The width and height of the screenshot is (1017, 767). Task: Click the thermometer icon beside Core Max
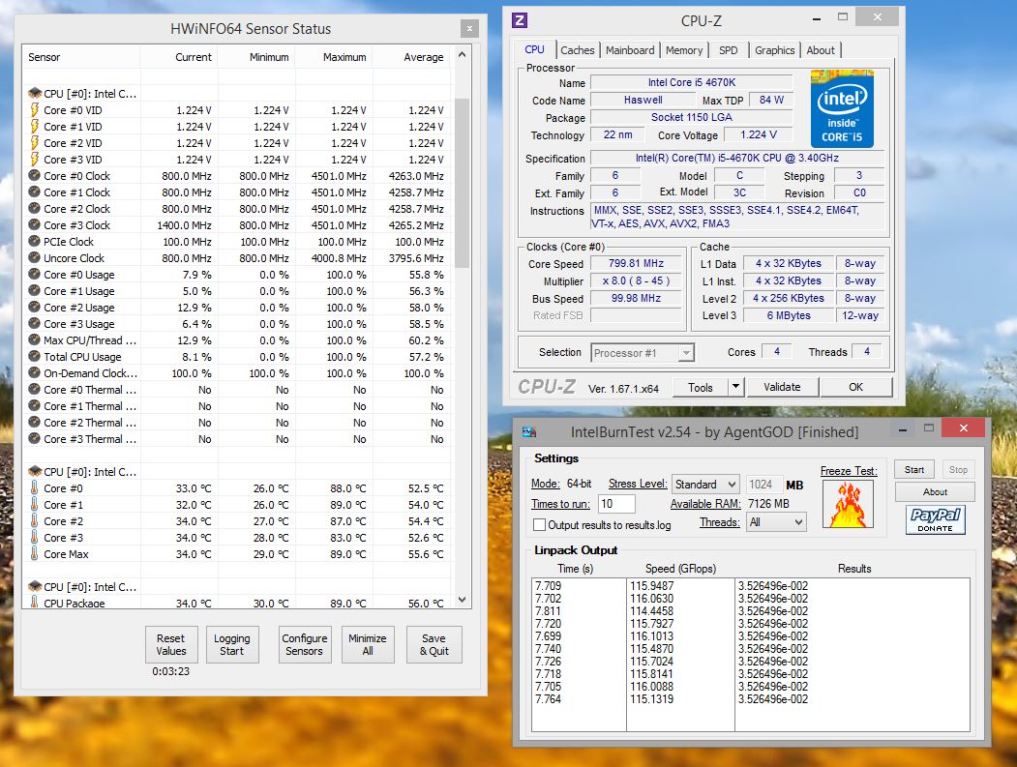point(35,553)
